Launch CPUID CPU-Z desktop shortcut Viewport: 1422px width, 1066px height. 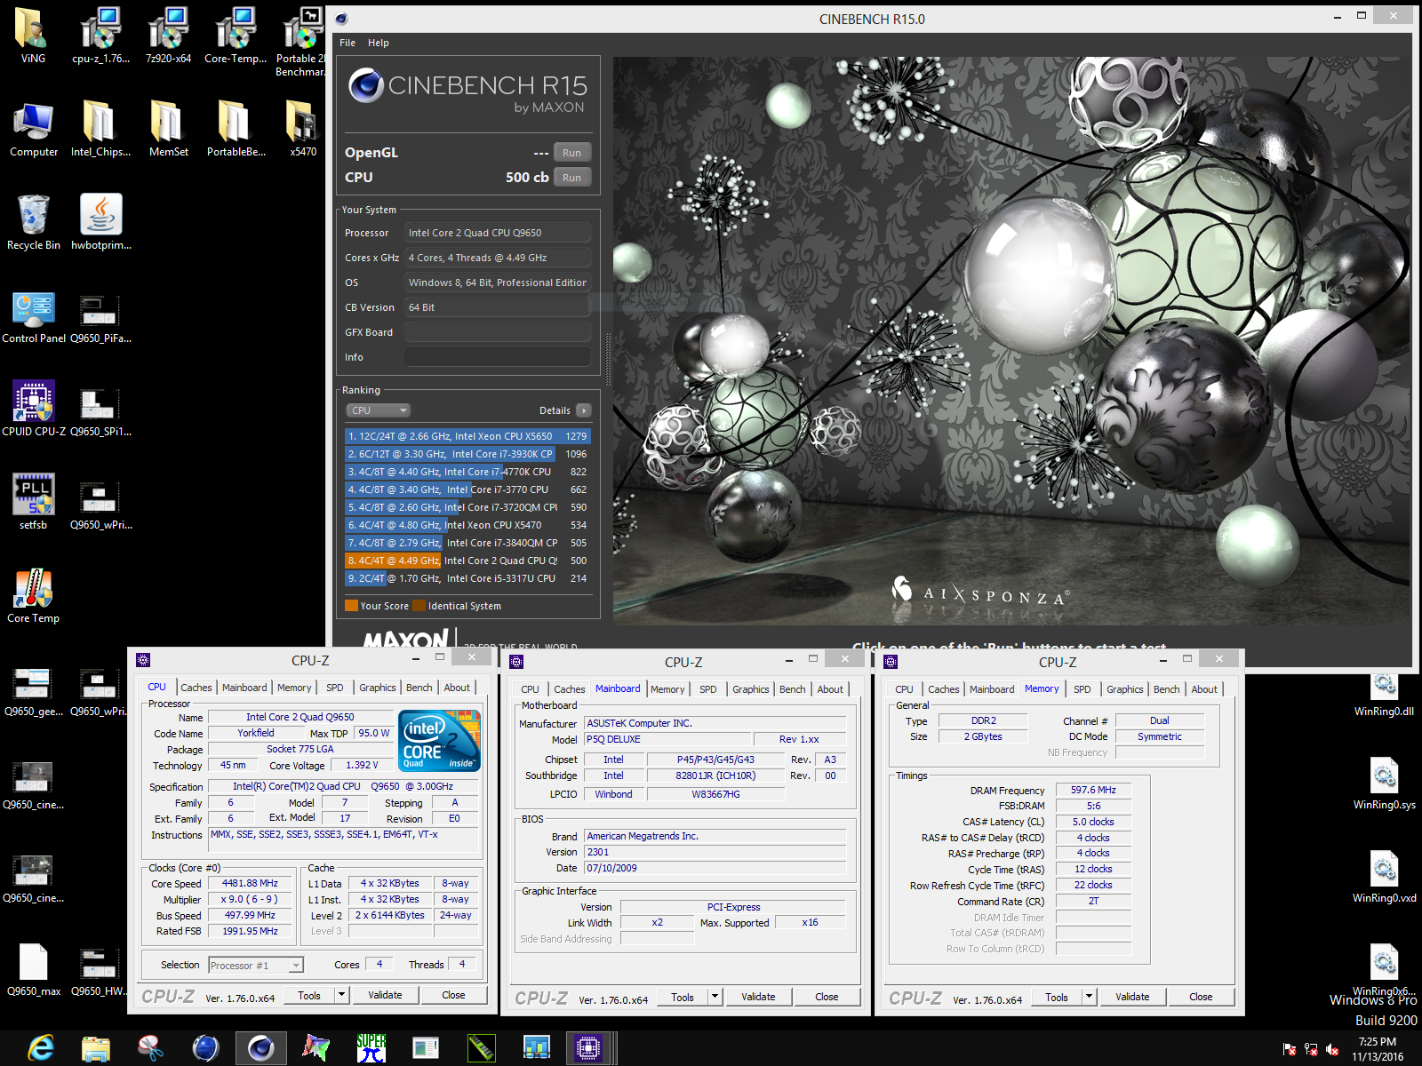coord(34,409)
